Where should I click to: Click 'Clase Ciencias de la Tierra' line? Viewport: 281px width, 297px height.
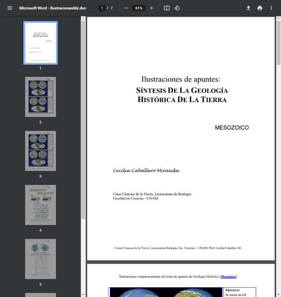point(152,194)
